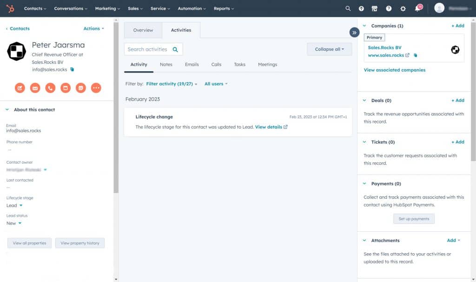Select the Emails activity tab

point(192,64)
